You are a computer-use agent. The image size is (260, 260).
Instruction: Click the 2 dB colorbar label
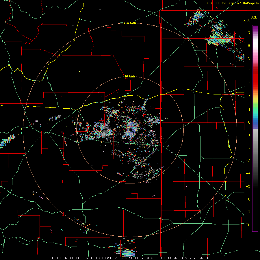pos(249,97)
